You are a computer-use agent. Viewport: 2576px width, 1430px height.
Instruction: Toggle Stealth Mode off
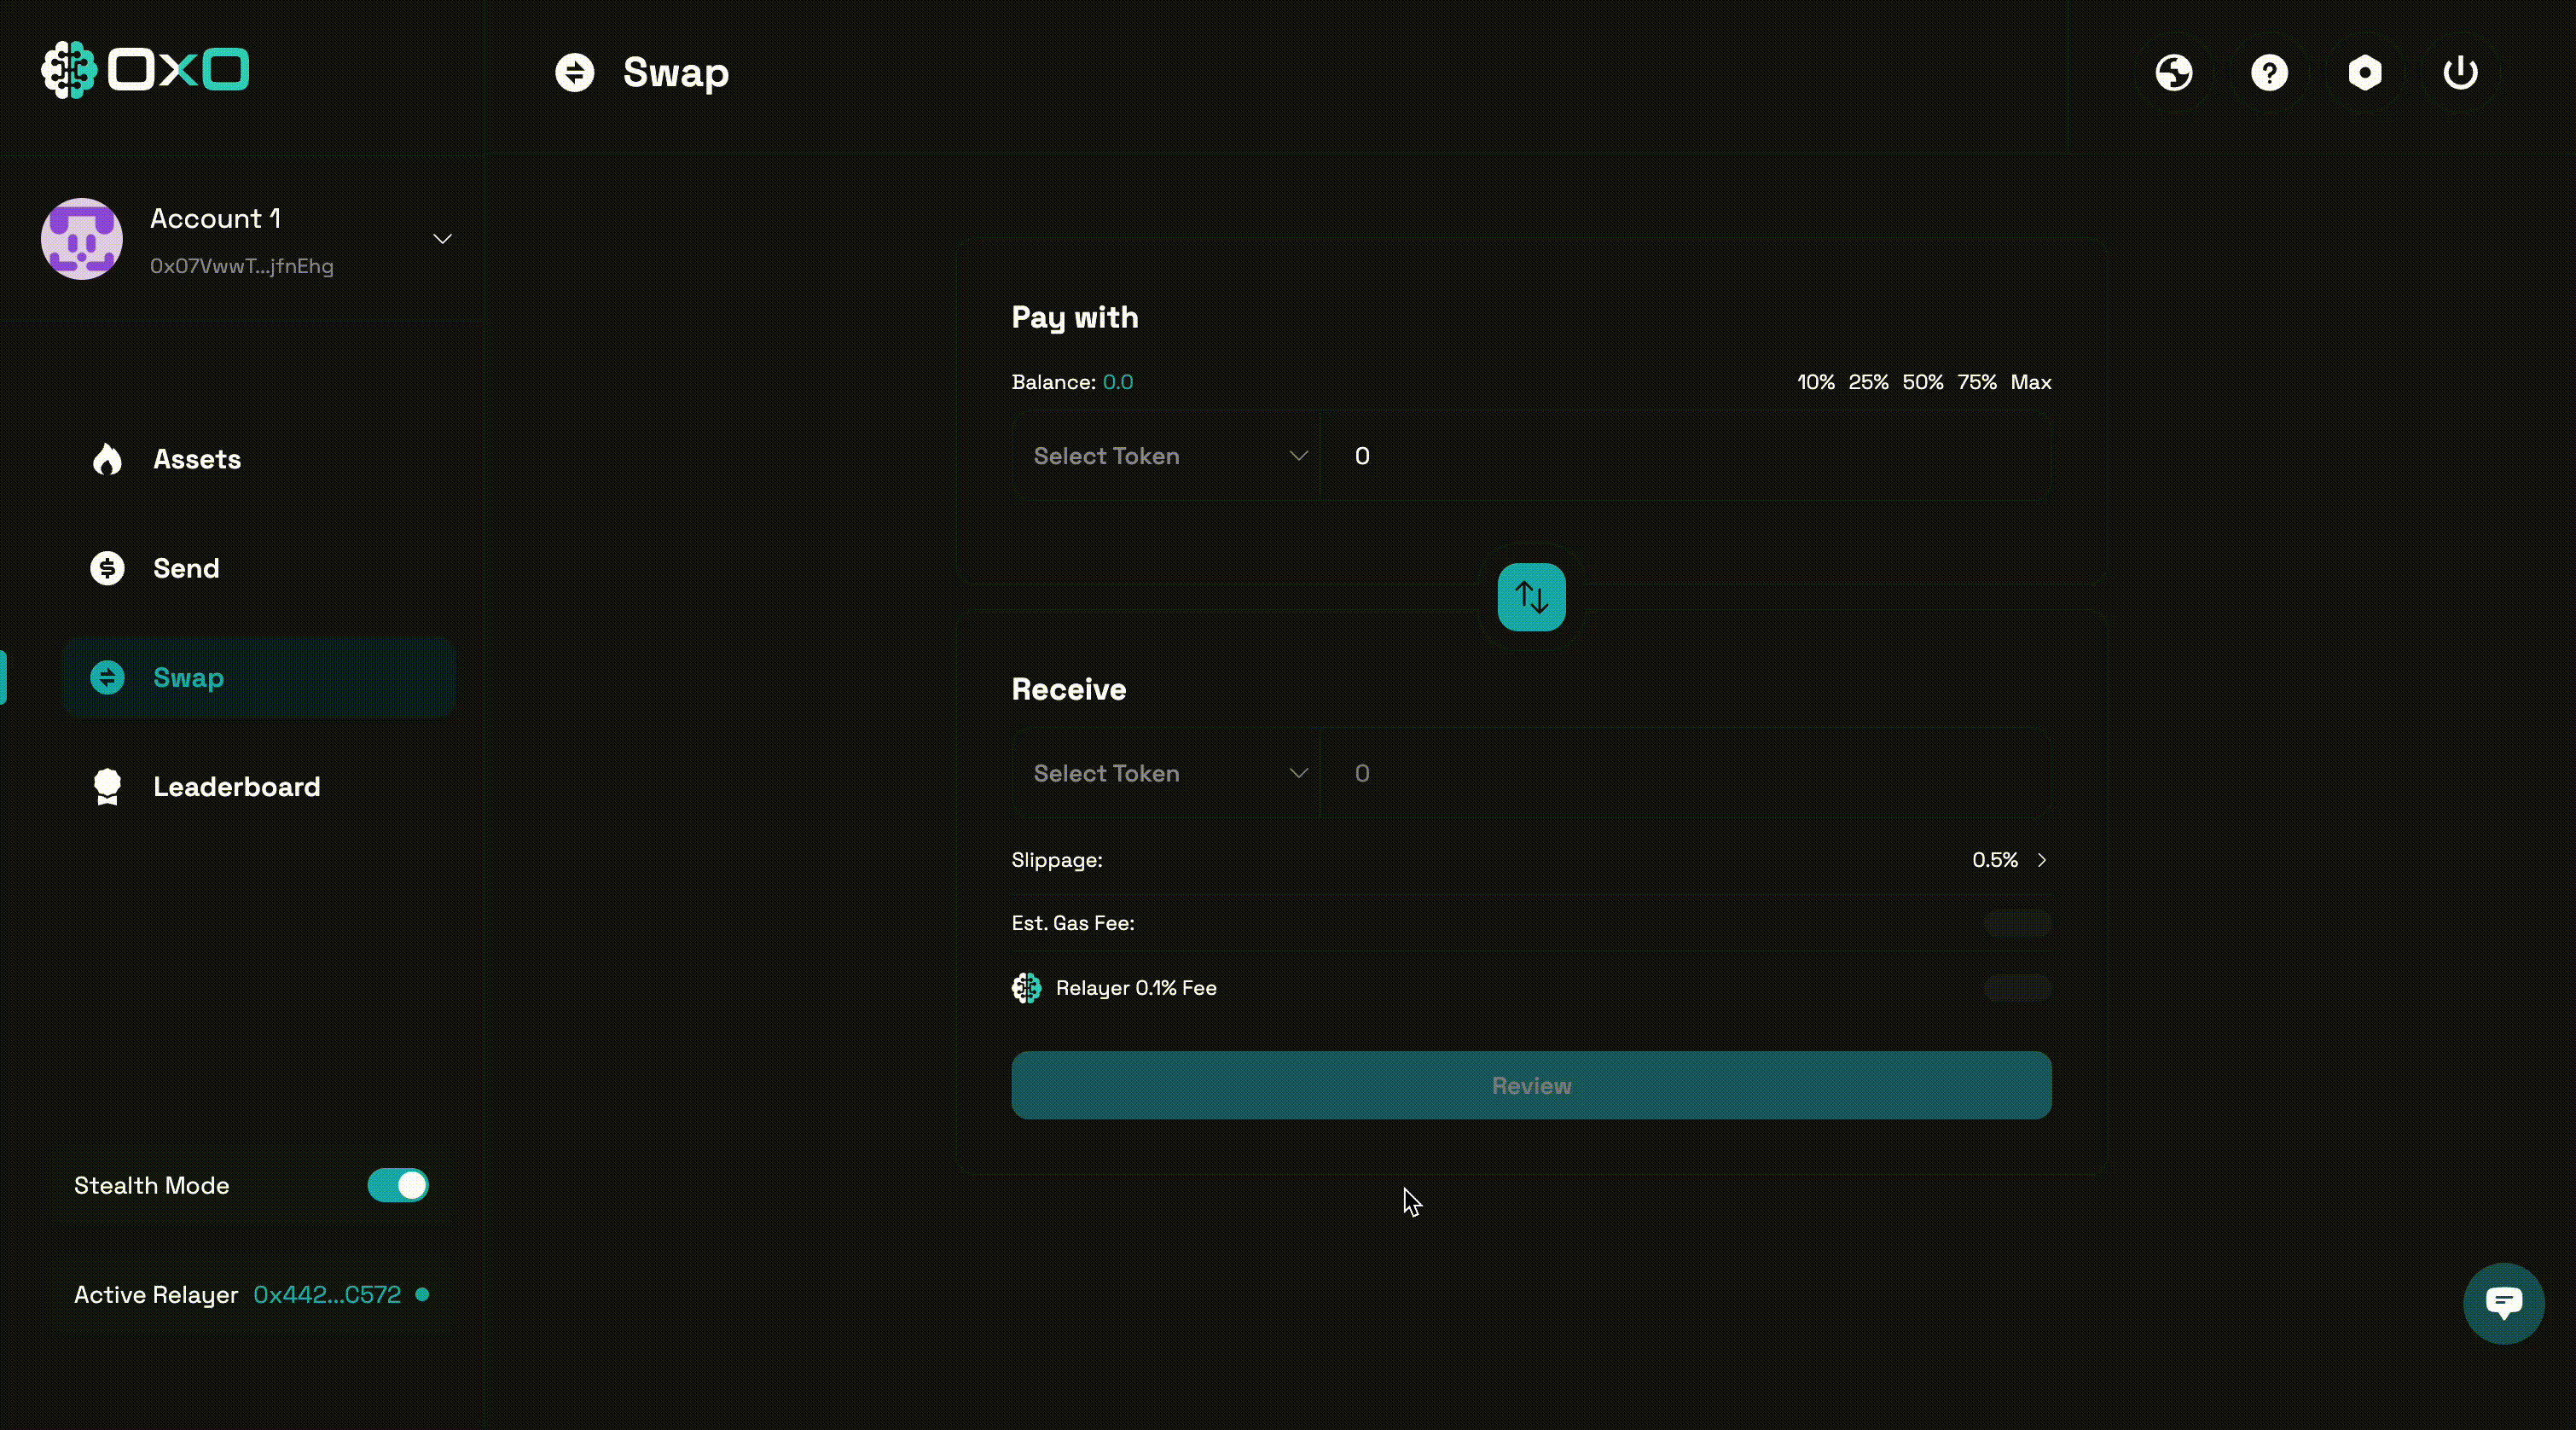click(397, 1186)
